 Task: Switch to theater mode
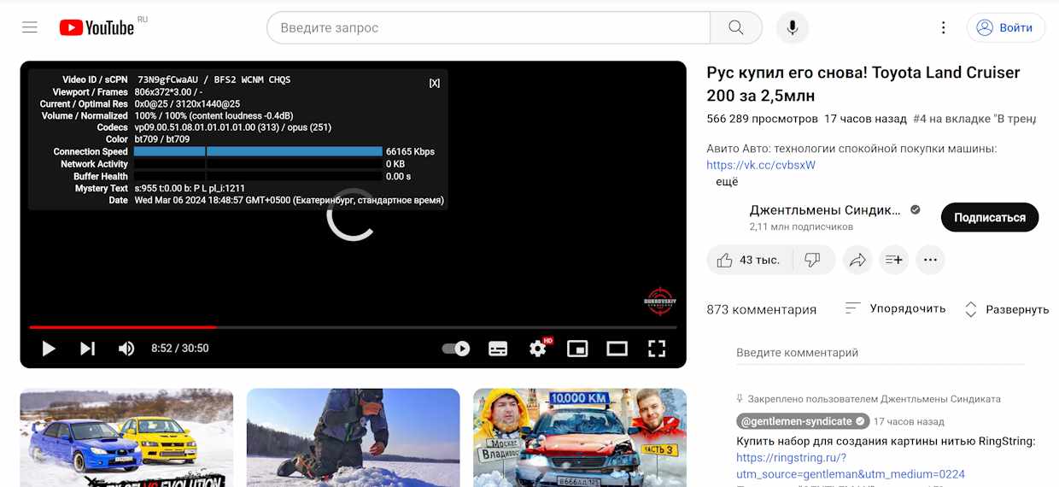[617, 348]
